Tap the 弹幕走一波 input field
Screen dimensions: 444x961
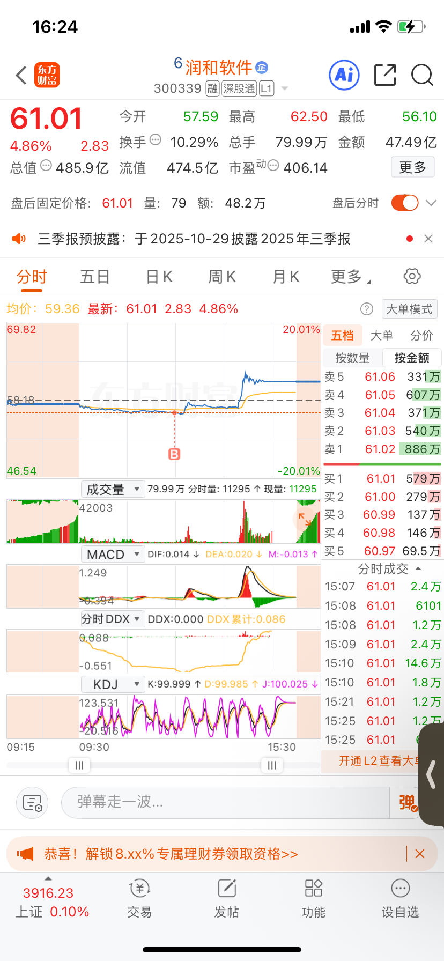[225, 803]
